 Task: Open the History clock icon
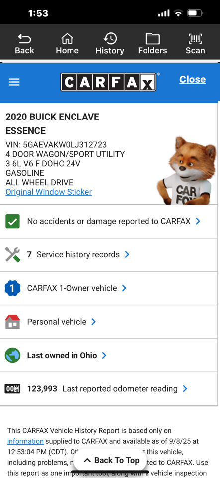(110, 39)
